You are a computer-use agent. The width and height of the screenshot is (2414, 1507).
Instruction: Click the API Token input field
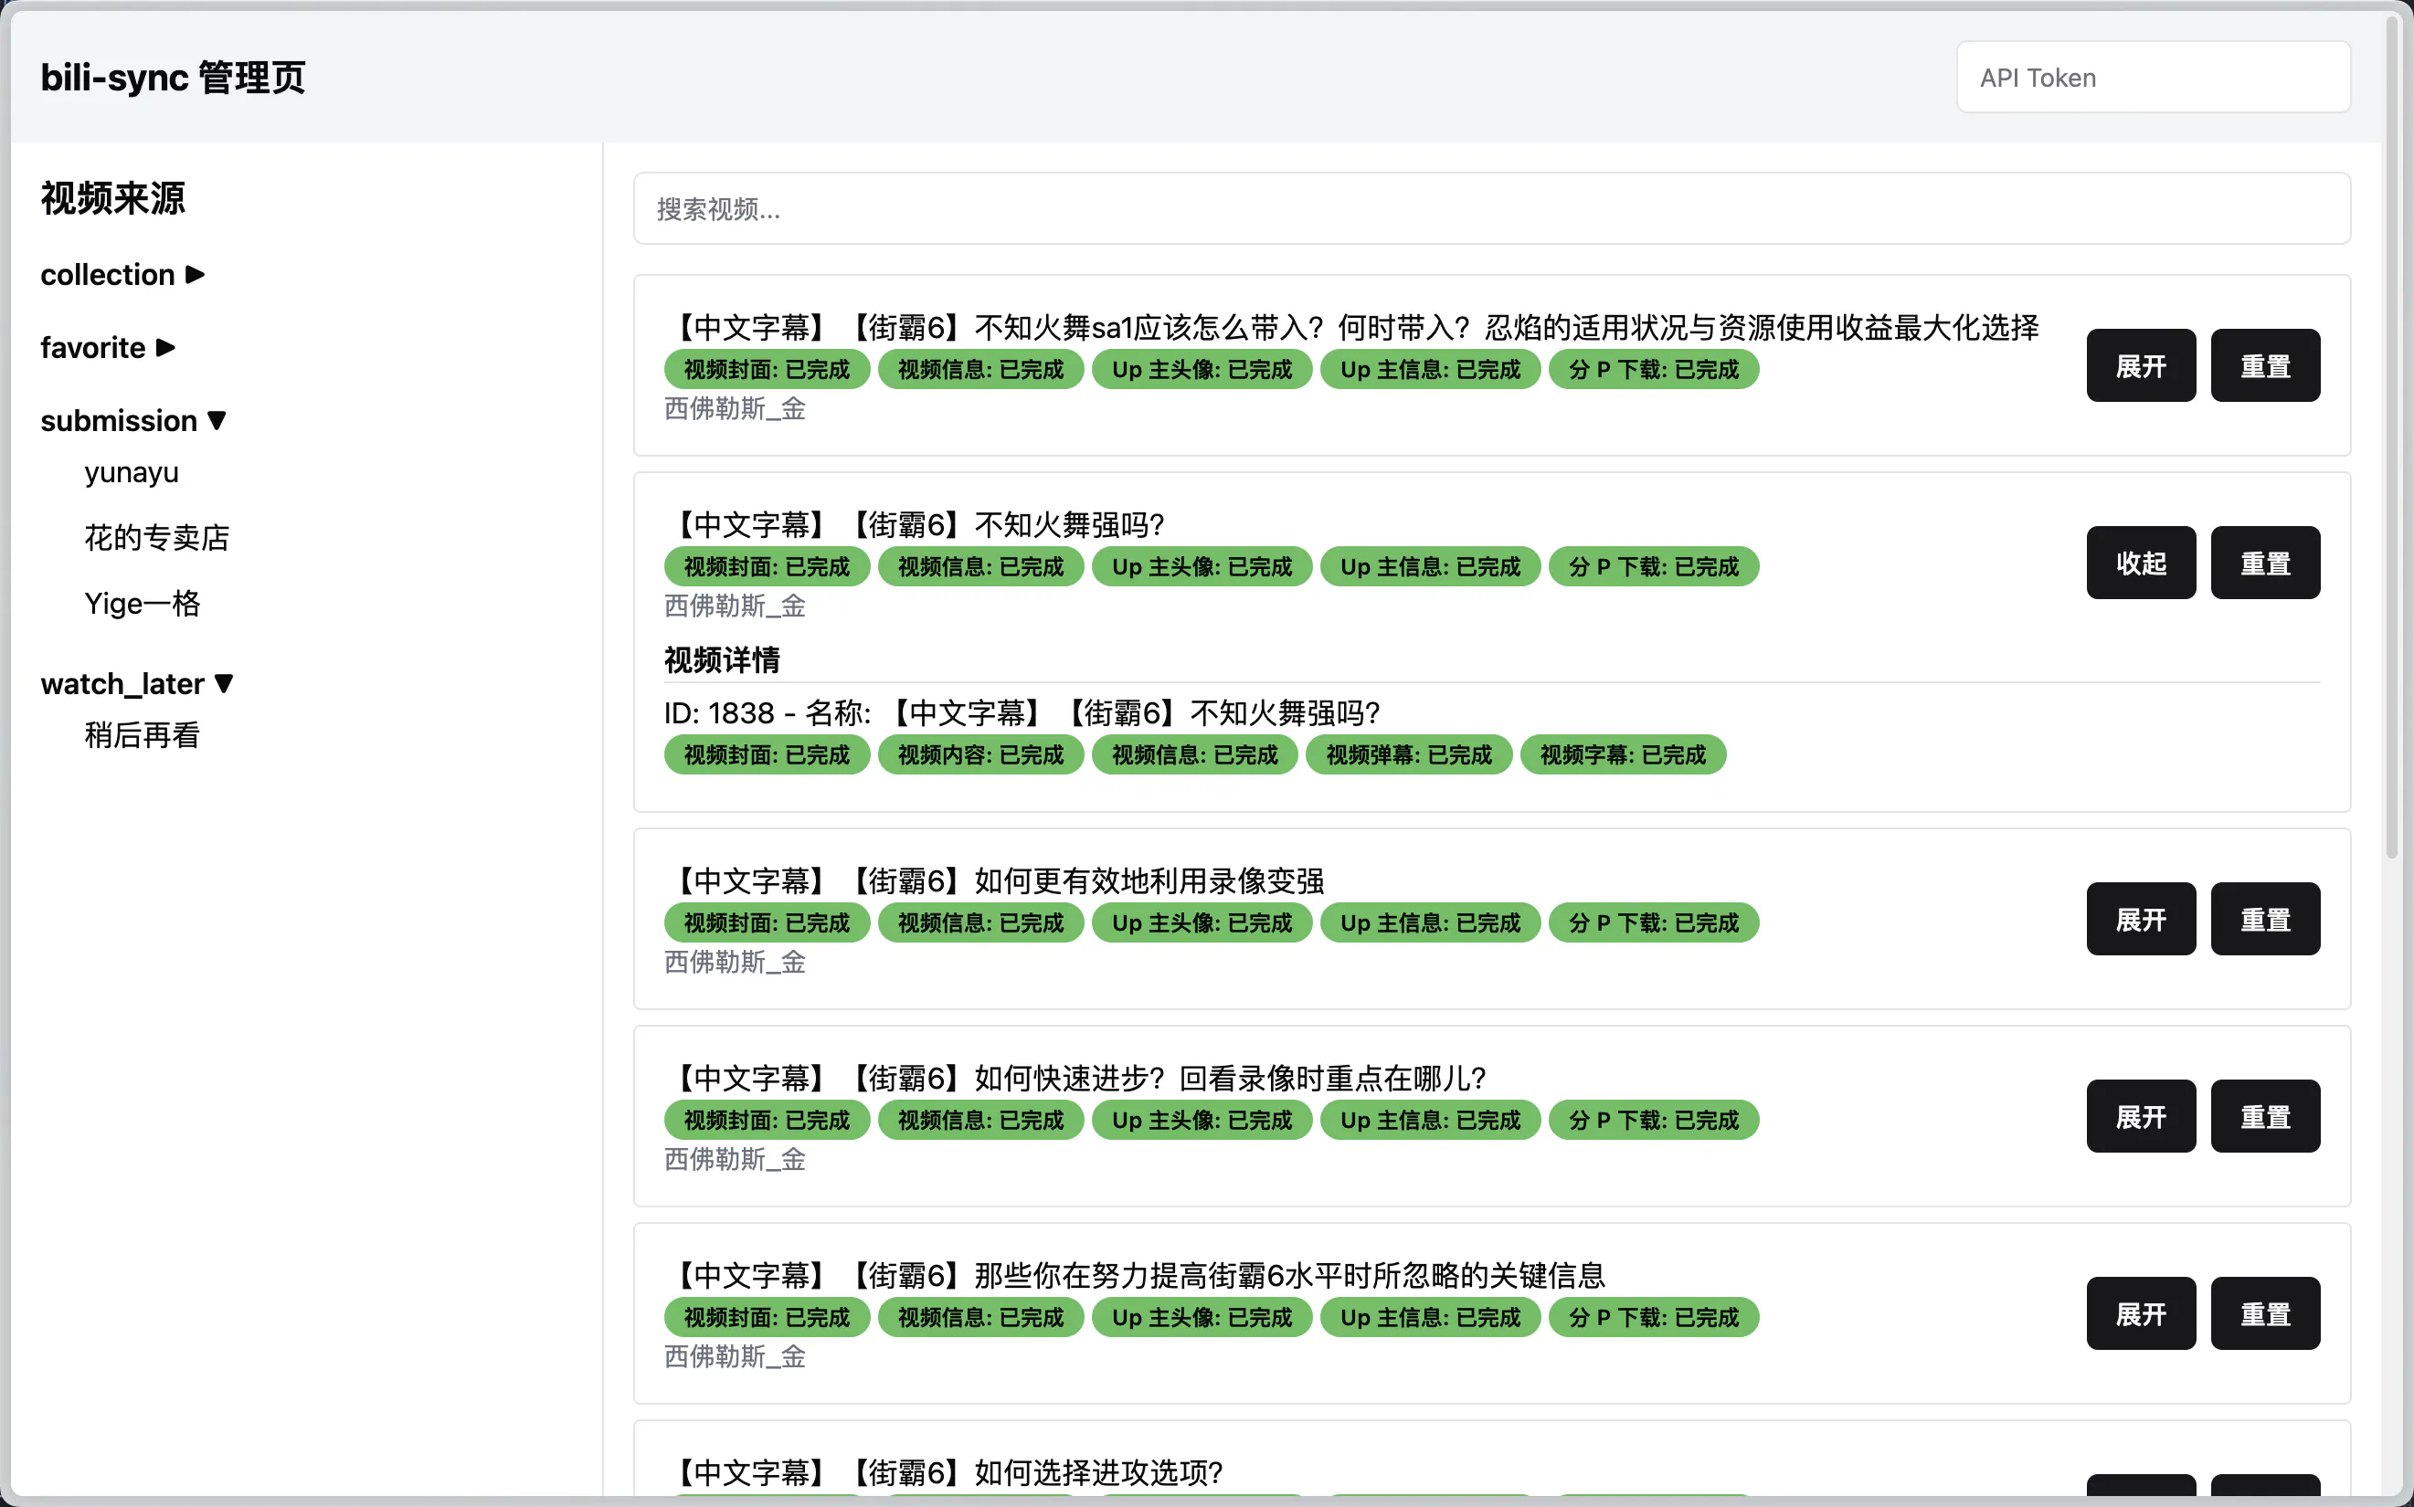tap(2152, 78)
